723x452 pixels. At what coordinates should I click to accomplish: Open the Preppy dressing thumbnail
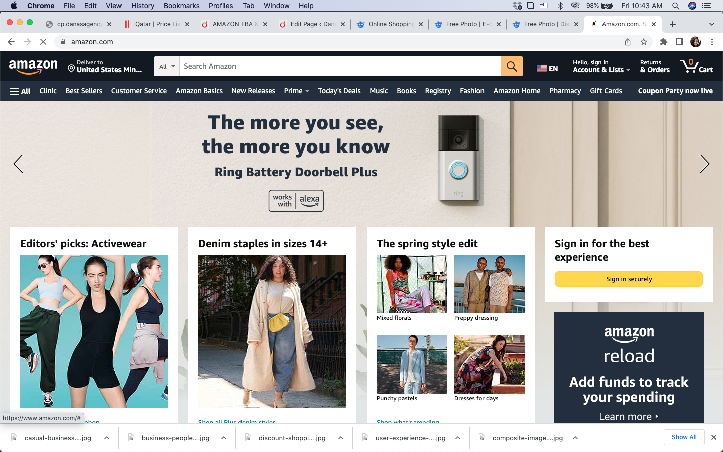click(490, 284)
